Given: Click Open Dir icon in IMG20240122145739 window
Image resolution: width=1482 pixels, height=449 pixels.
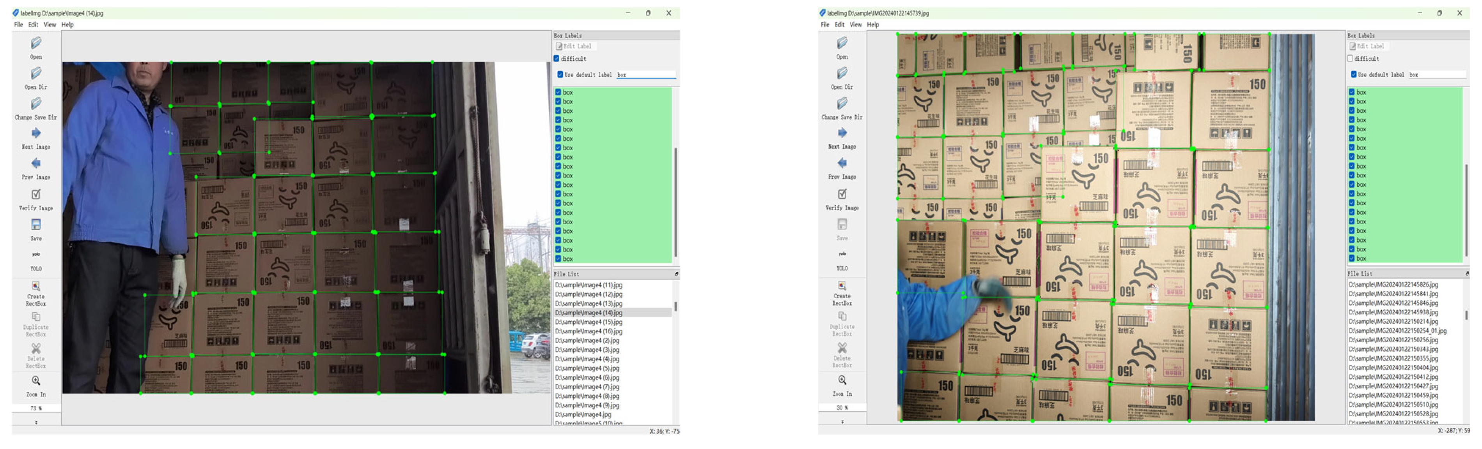Looking at the screenshot, I should [x=842, y=74].
